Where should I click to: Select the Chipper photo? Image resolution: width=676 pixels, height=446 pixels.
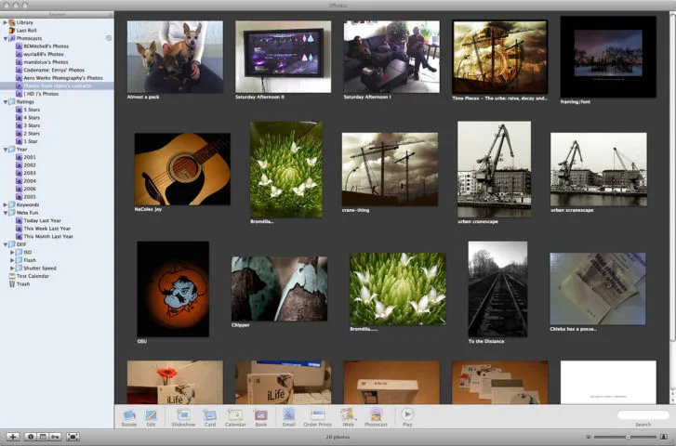click(x=279, y=289)
